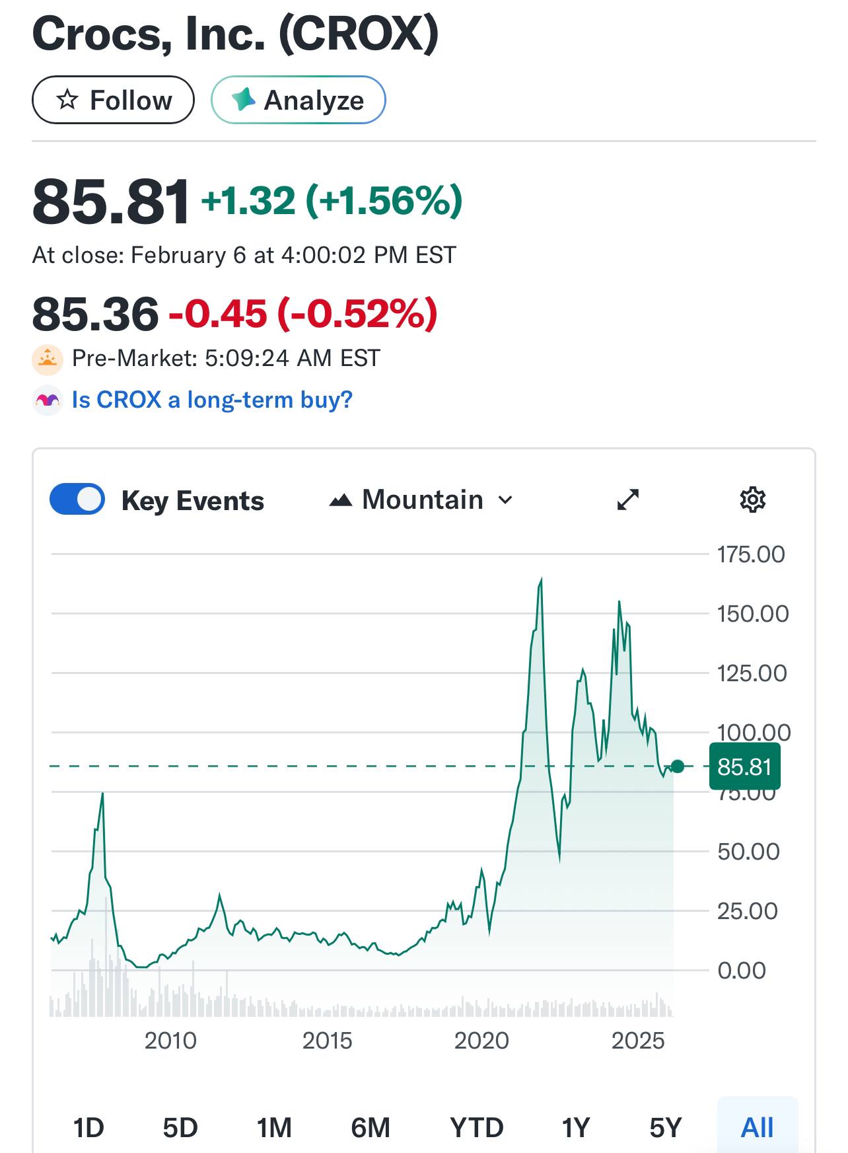
Task: Click the Follow star icon
Action: pos(67,100)
